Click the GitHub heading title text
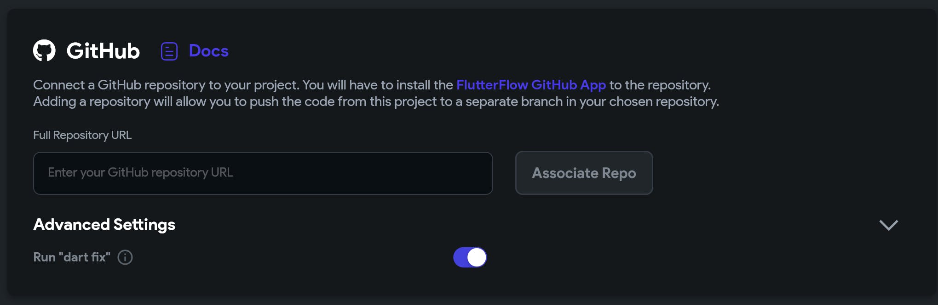938x305 pixels. 103,51
